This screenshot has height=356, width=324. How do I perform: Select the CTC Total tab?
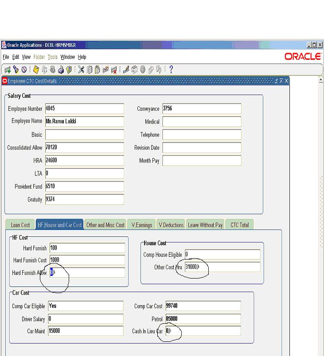coord(240,225)
